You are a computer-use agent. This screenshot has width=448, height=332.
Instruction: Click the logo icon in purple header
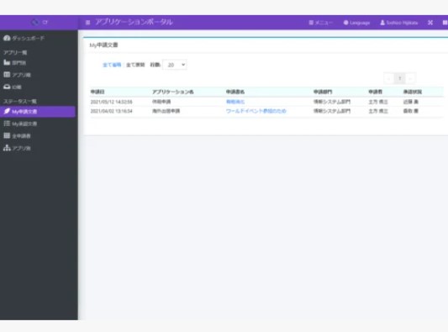click(x=34, y=22)
